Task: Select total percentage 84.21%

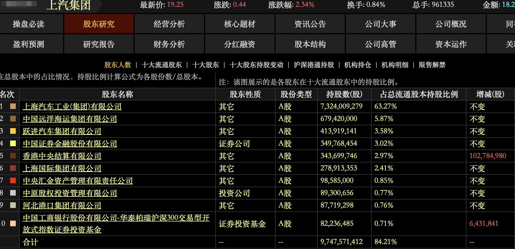Action: coord(386,242)
